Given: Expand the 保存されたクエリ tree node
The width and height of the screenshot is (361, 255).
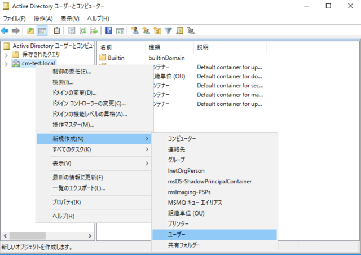Looking at the screenshot, I should 6,55.
